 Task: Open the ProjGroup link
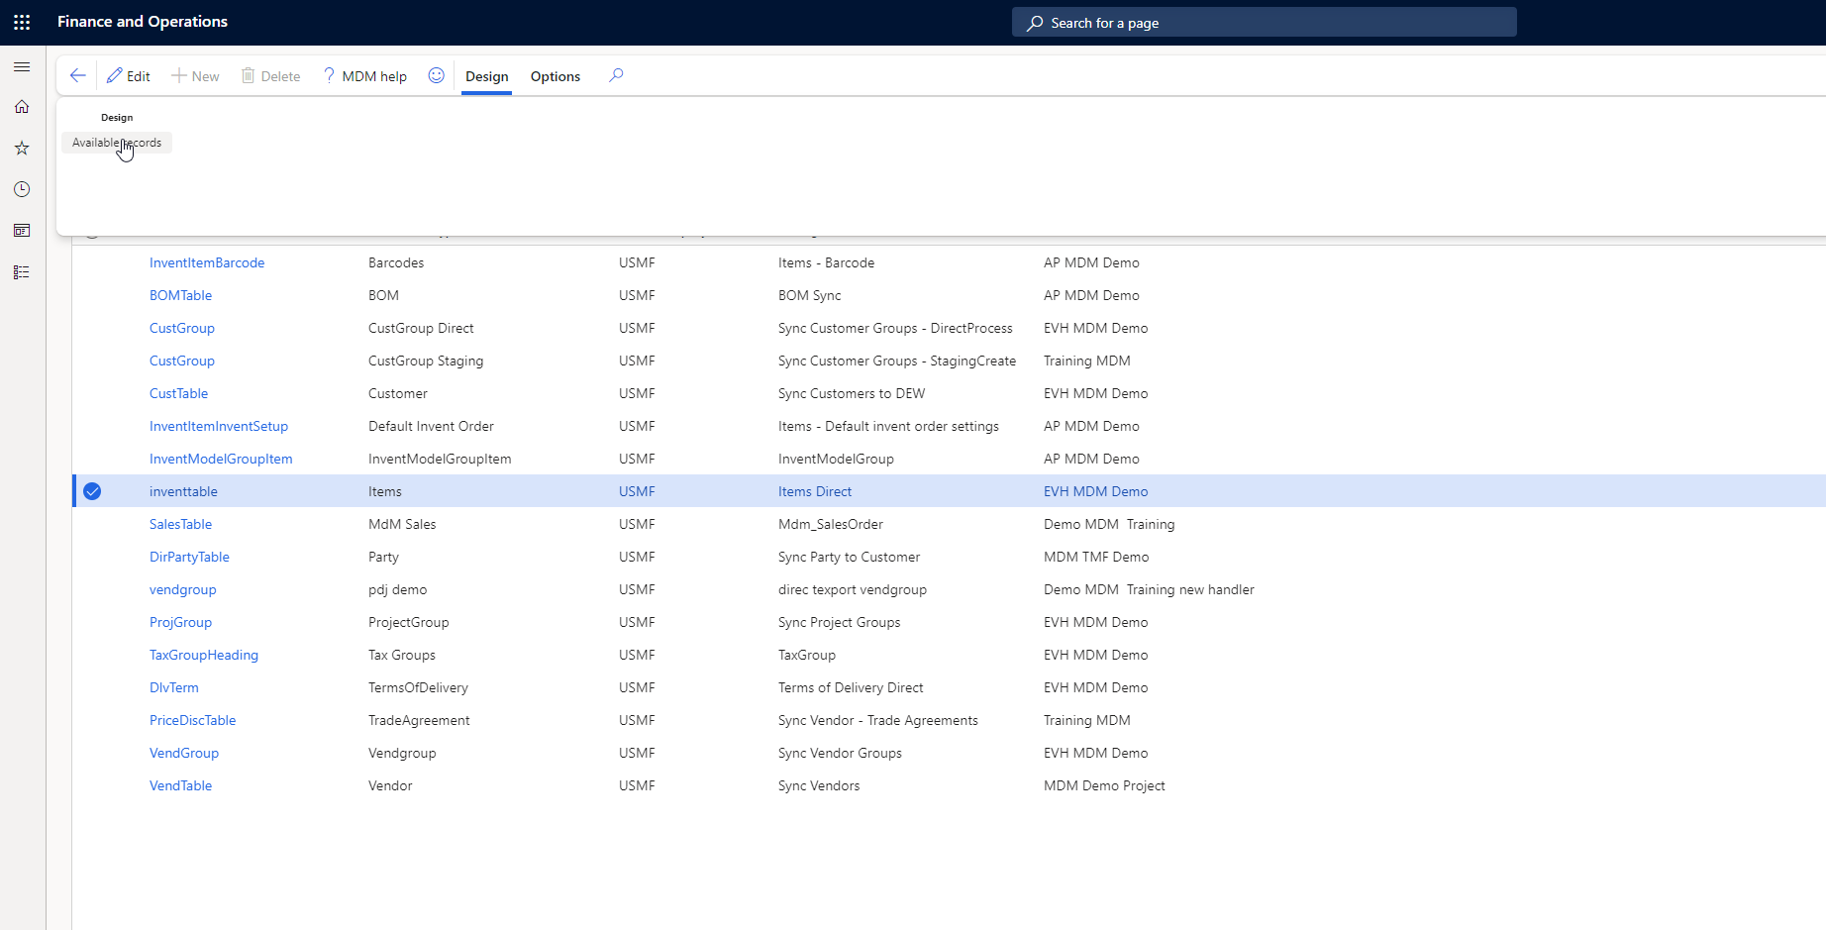click(x=181, y=622)
